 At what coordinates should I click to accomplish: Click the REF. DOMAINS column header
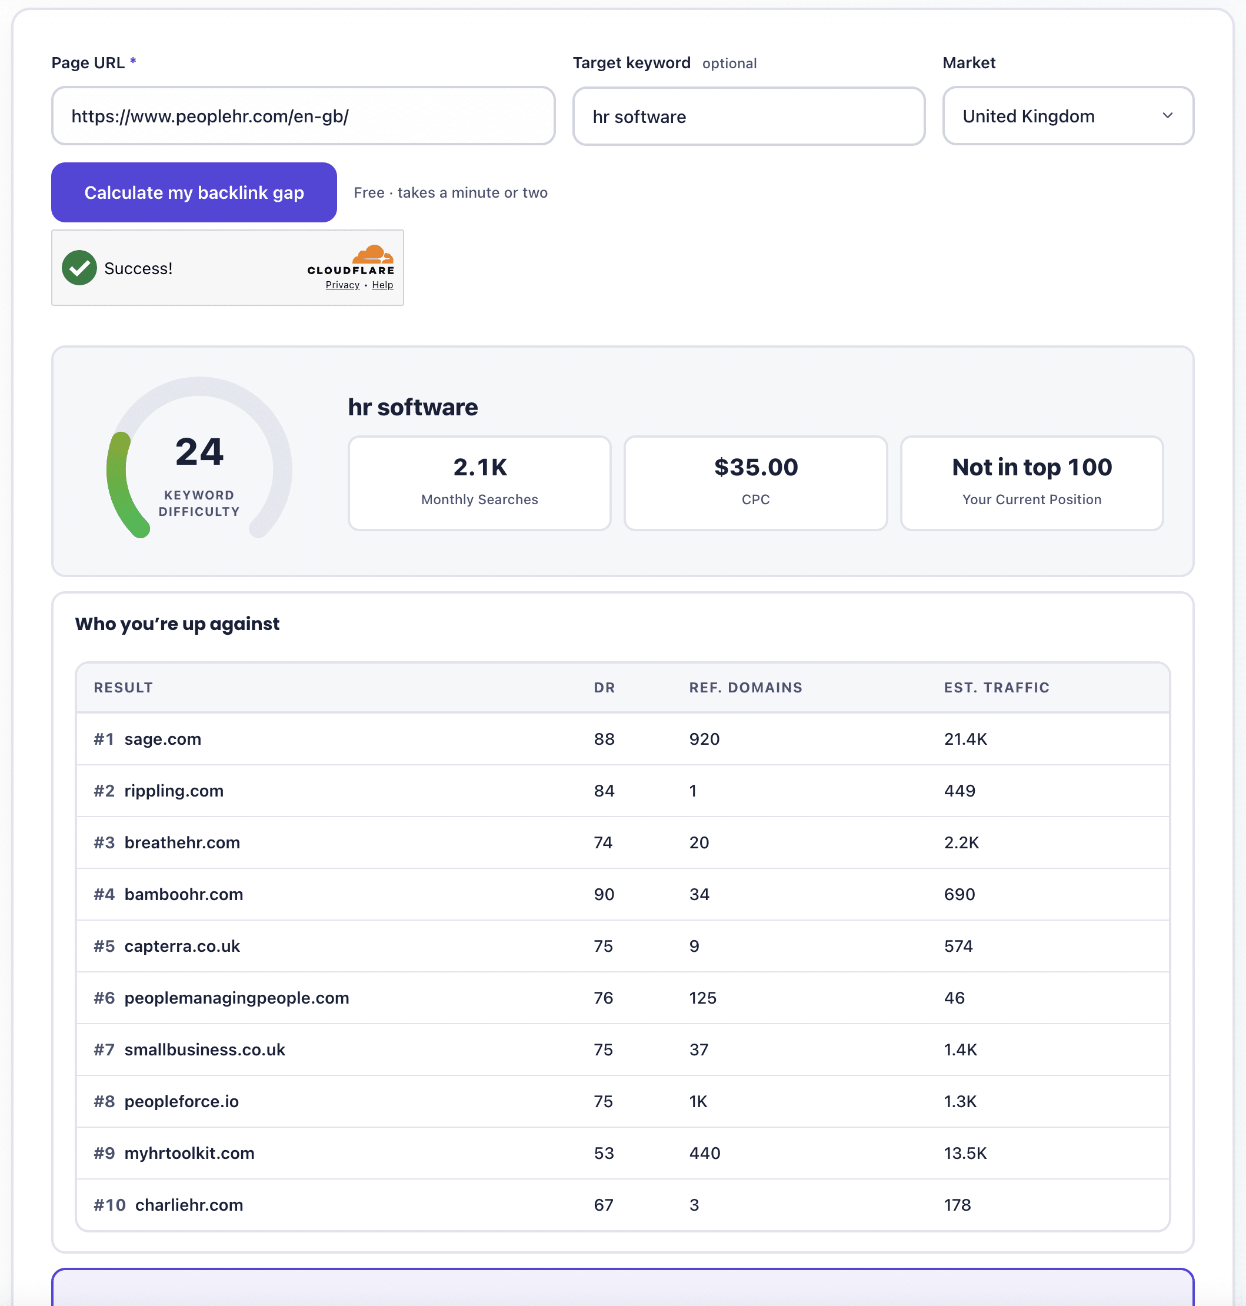[x=746, y=688]
